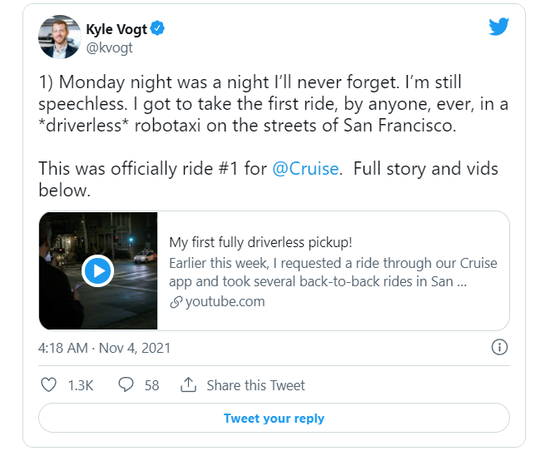This screenshot has height=456, width=550.
Task: Open the @kvogt handle
Action: 109,47
